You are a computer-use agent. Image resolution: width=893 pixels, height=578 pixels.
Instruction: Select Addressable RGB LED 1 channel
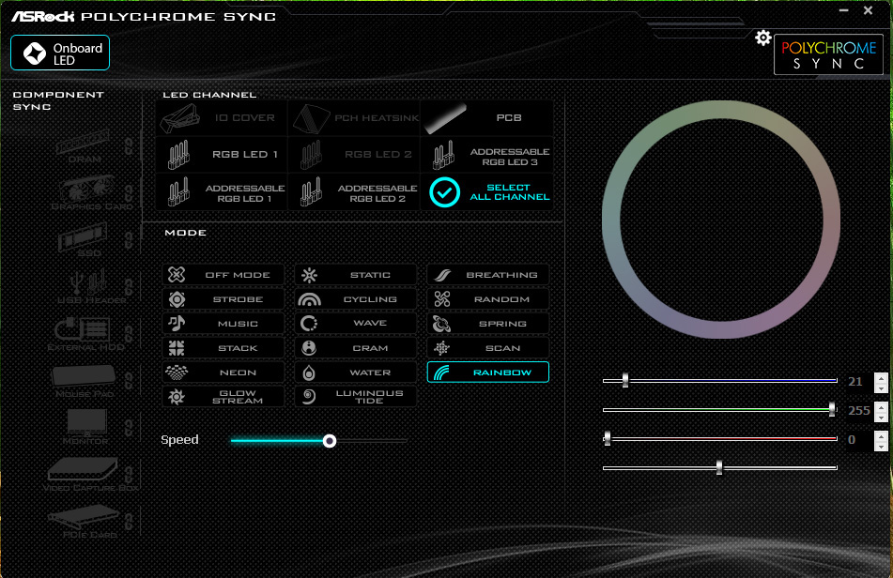coord(221,192)
